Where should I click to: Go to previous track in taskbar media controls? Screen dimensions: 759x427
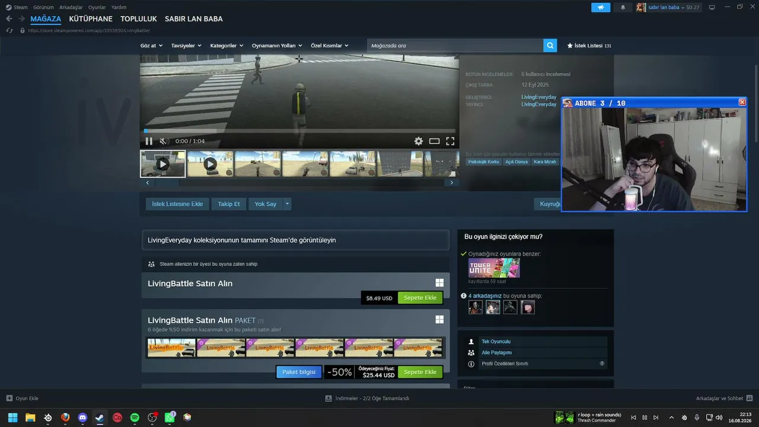633,418
